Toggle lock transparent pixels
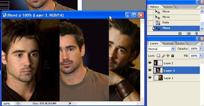 point(158,56)
